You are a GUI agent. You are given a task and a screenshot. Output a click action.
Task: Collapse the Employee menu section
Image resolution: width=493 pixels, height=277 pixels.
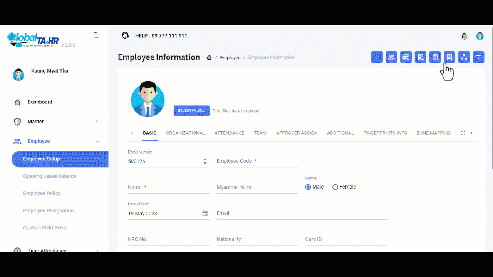pos(97,142)
